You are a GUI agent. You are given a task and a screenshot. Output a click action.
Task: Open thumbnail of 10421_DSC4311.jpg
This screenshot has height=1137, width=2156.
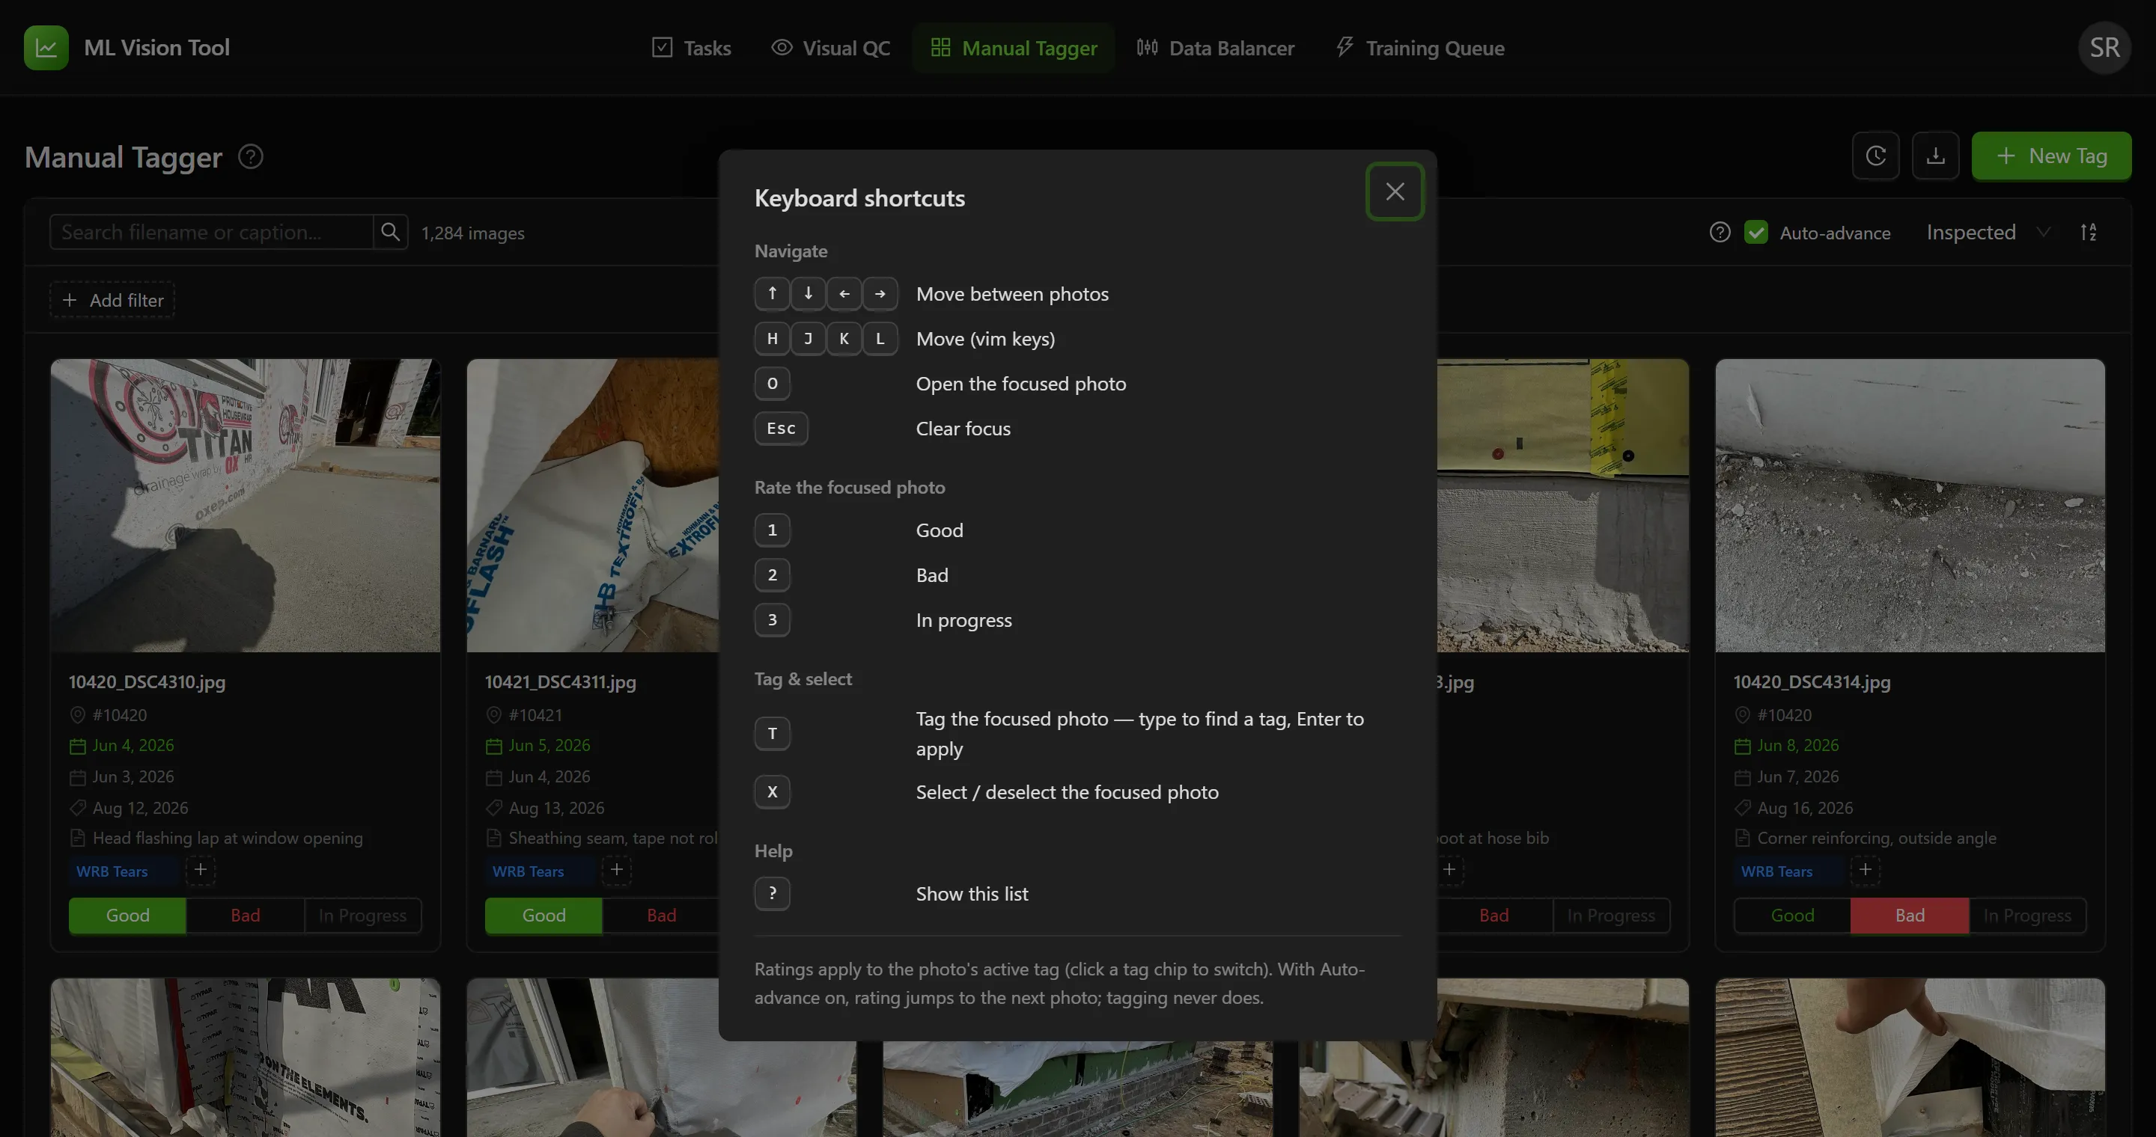(593, 505)
